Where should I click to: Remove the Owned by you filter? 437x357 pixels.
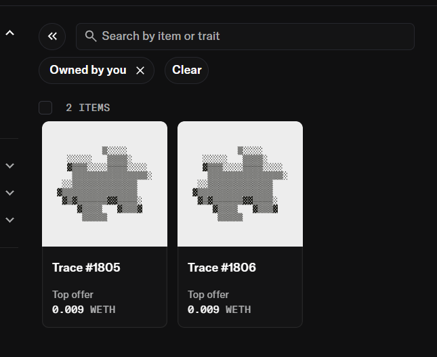tap(140, 70)
